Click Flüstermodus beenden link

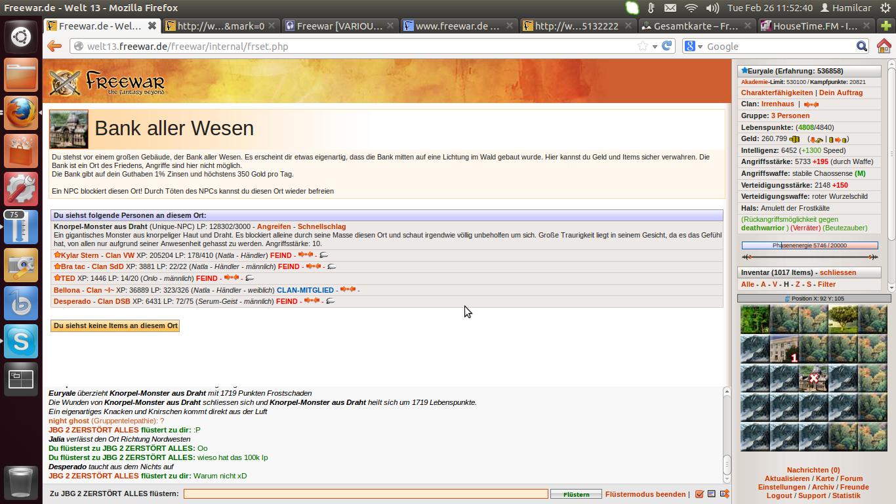(x=645, y=494)
